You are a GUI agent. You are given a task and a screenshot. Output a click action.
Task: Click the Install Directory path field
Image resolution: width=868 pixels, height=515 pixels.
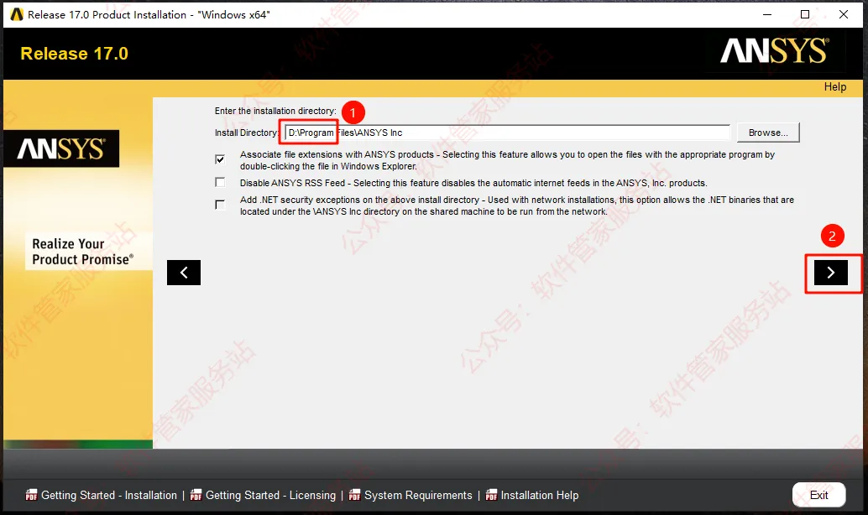point(508,133)
